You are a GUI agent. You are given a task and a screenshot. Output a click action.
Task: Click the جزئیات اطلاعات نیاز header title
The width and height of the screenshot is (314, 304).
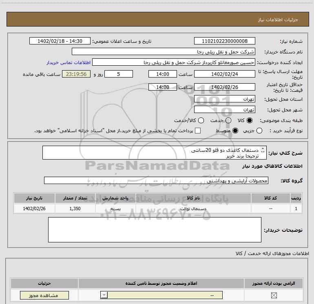click(x=278, y=20)
